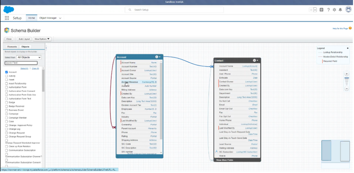Check the Asset checkbox

(x=7, y=80)
